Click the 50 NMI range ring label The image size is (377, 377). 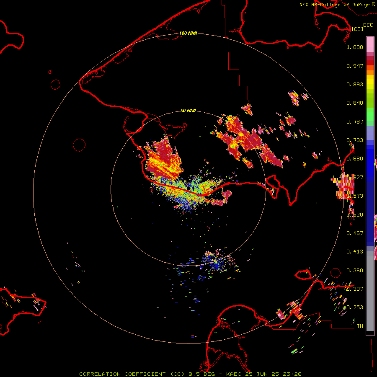(x=188, y=111)
